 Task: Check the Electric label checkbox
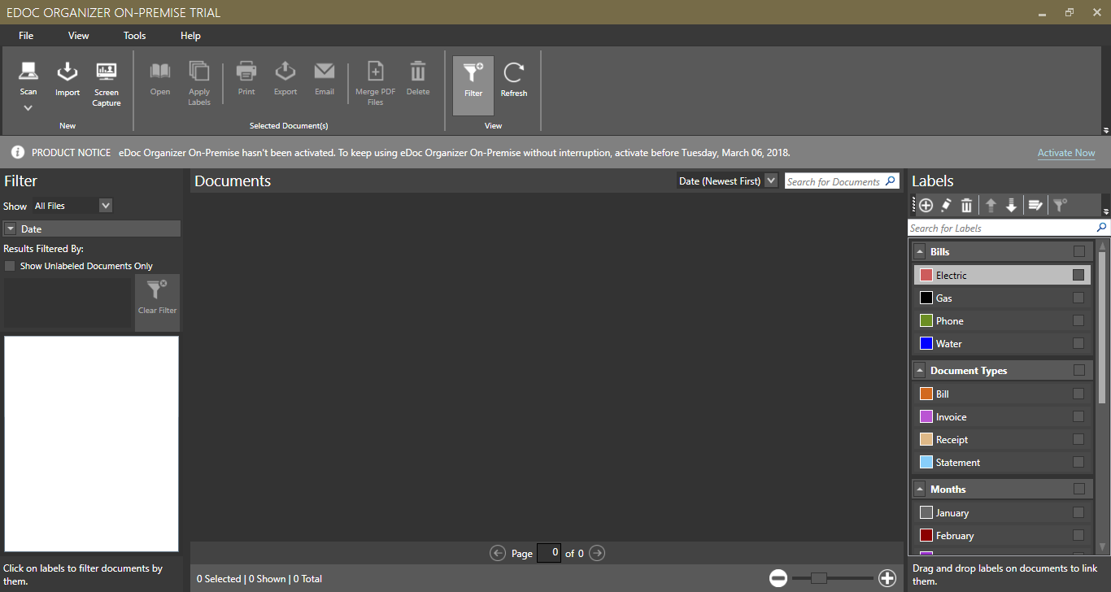click(x=1078, y=275)
